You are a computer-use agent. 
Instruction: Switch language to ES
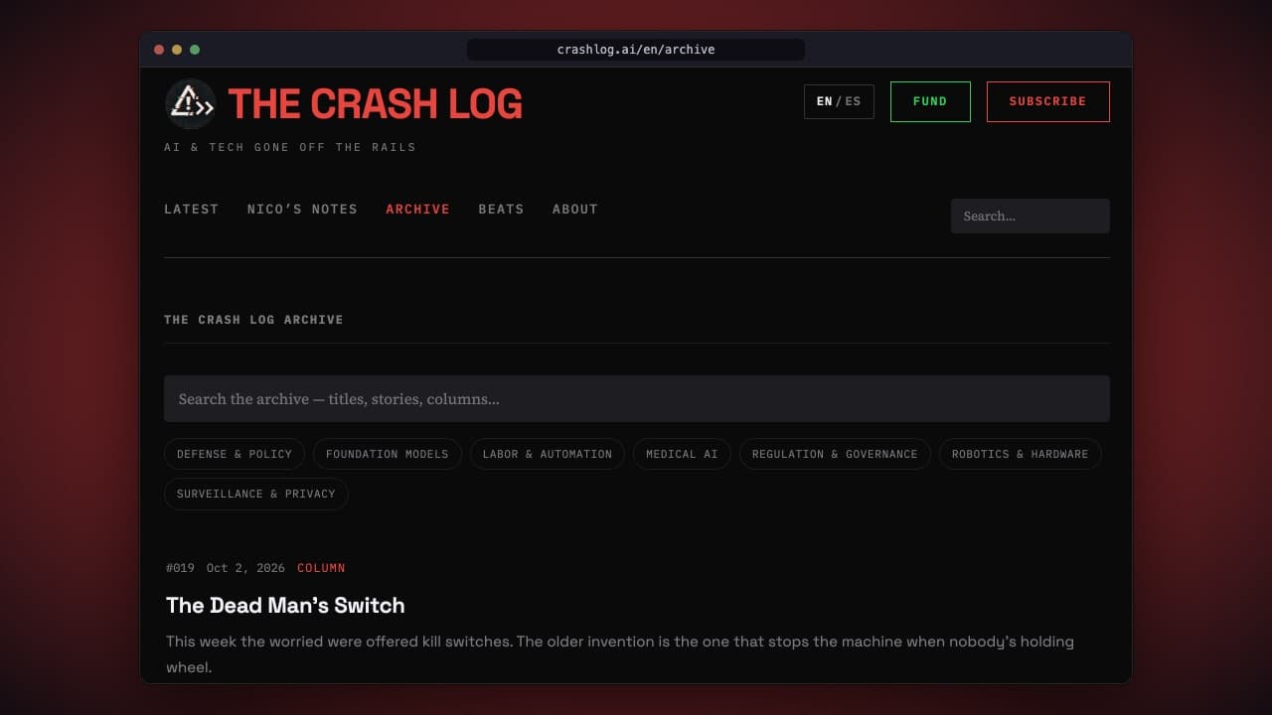point(853,101)
